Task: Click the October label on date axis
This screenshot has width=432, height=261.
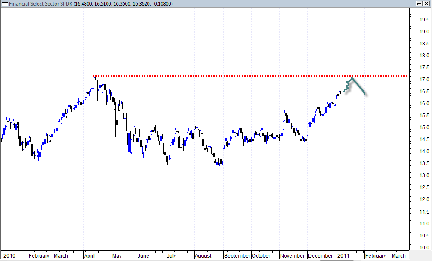Action: click(x=261, y=256)
